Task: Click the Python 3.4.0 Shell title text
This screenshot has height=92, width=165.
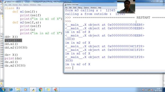Action: pos(73,5)
